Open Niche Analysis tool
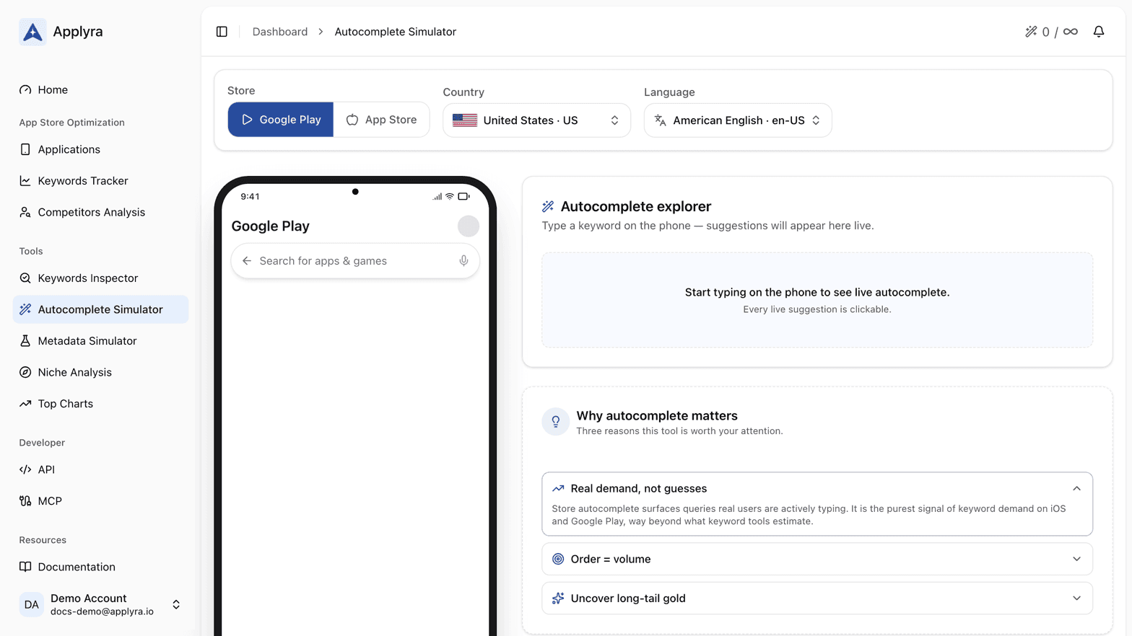1132x636 pixels. 100,372
